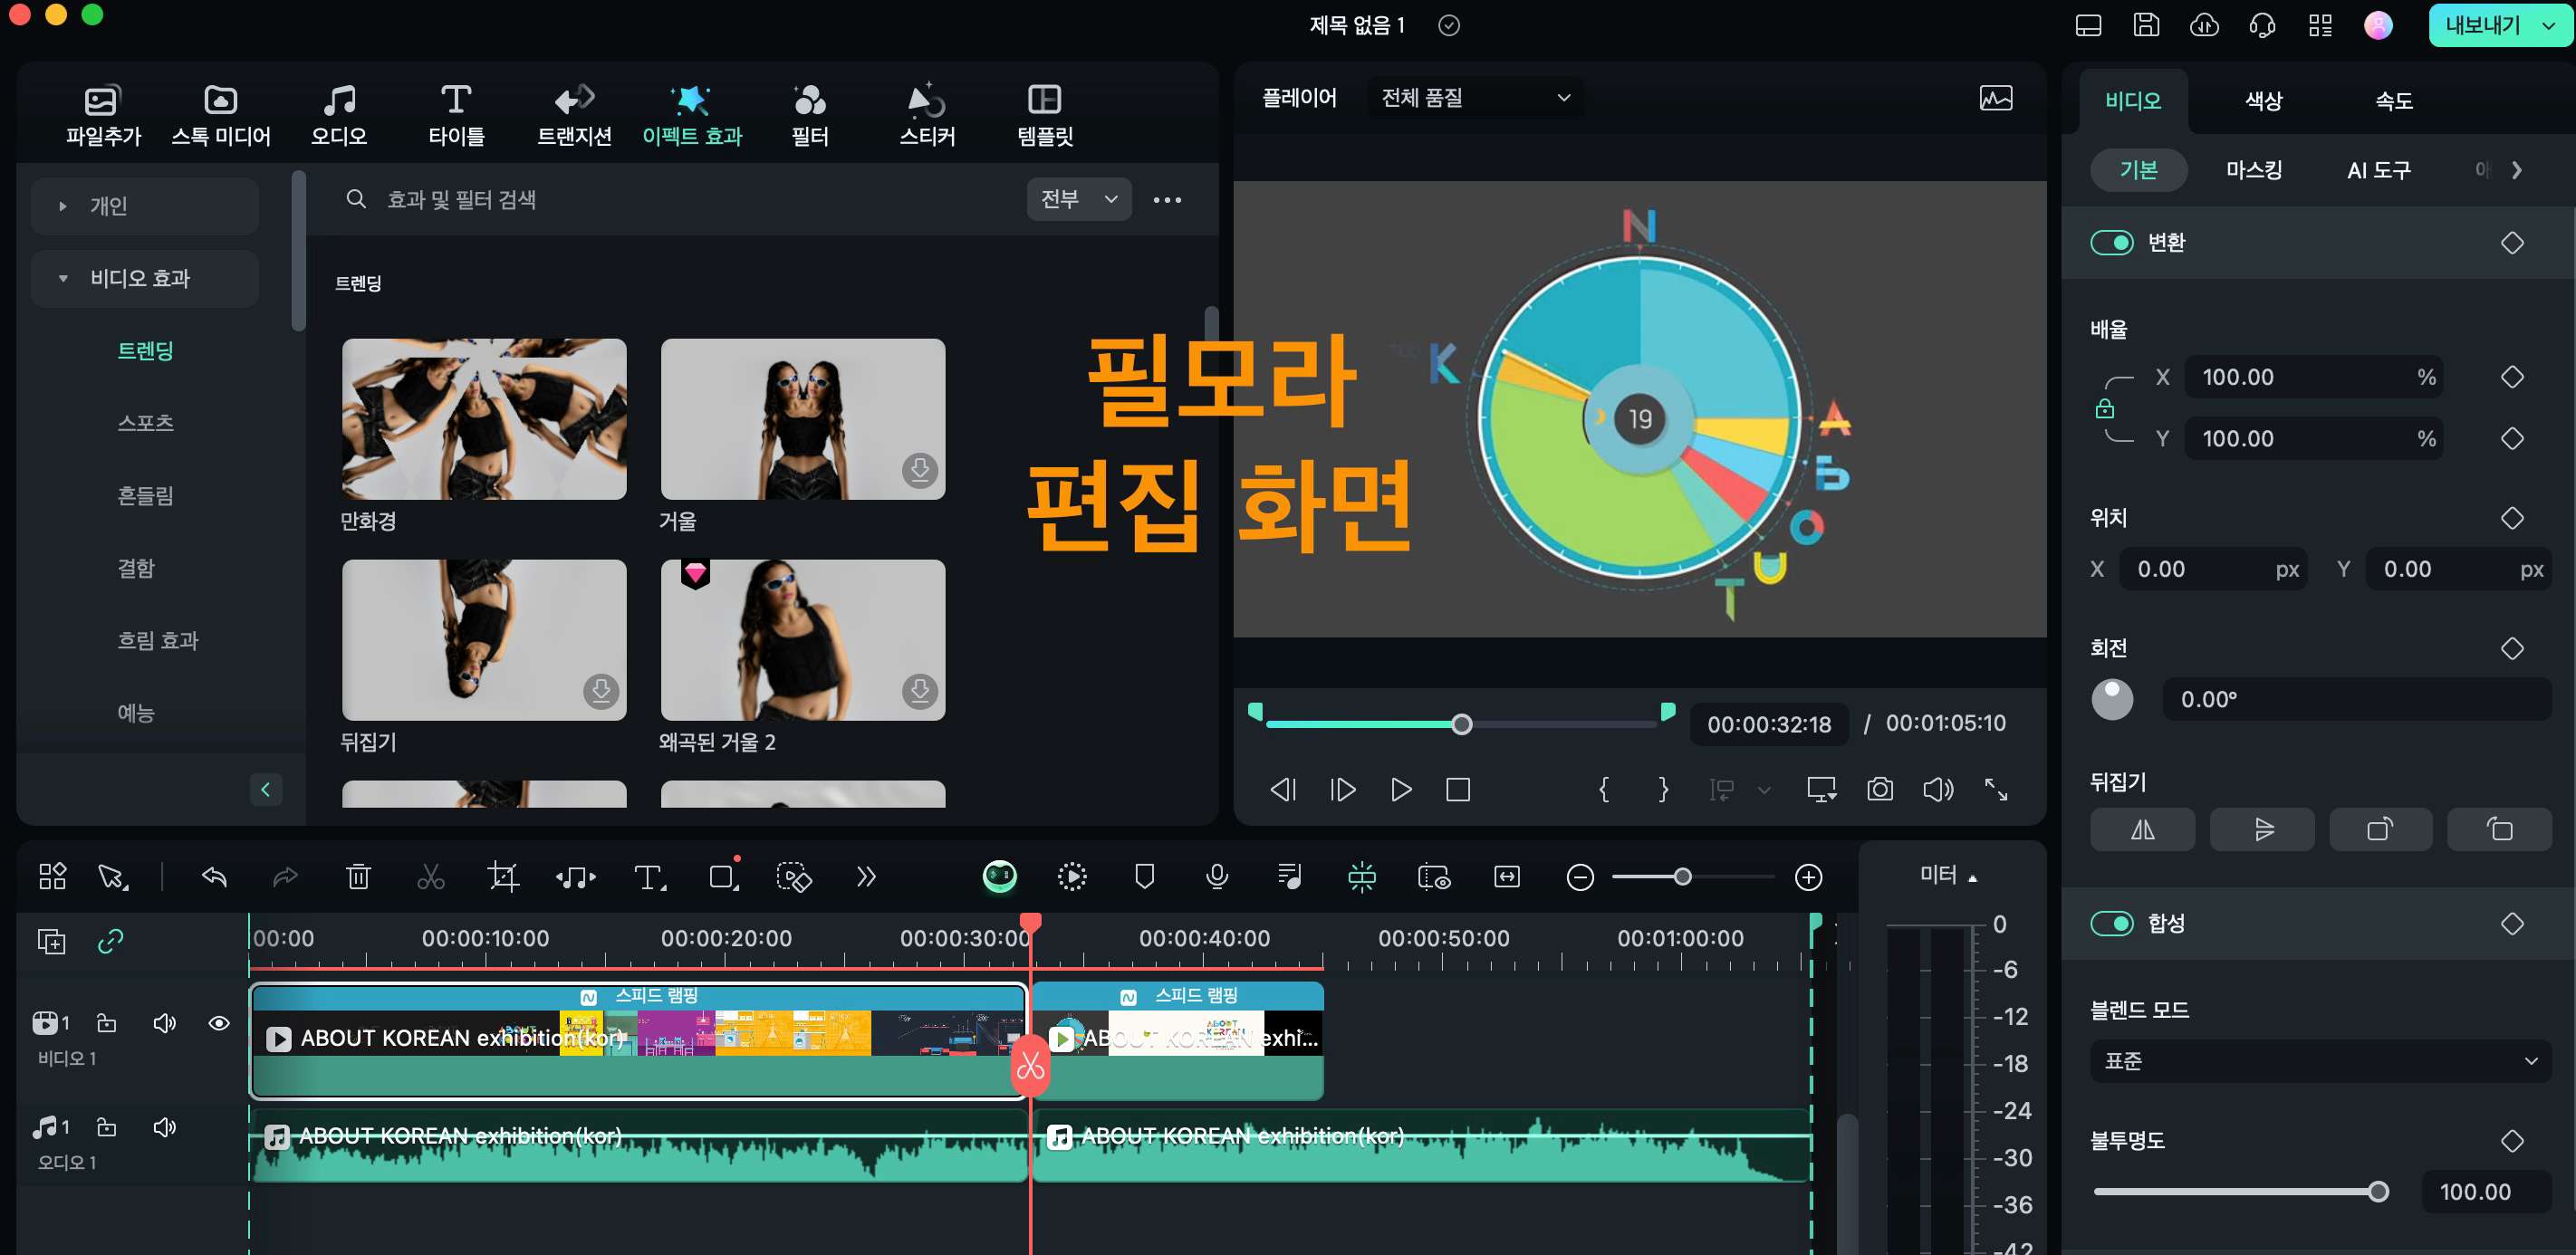Stop playback with the square stop button
The width and height of the screenshot is (2576, 1255).
[1458, 790]
